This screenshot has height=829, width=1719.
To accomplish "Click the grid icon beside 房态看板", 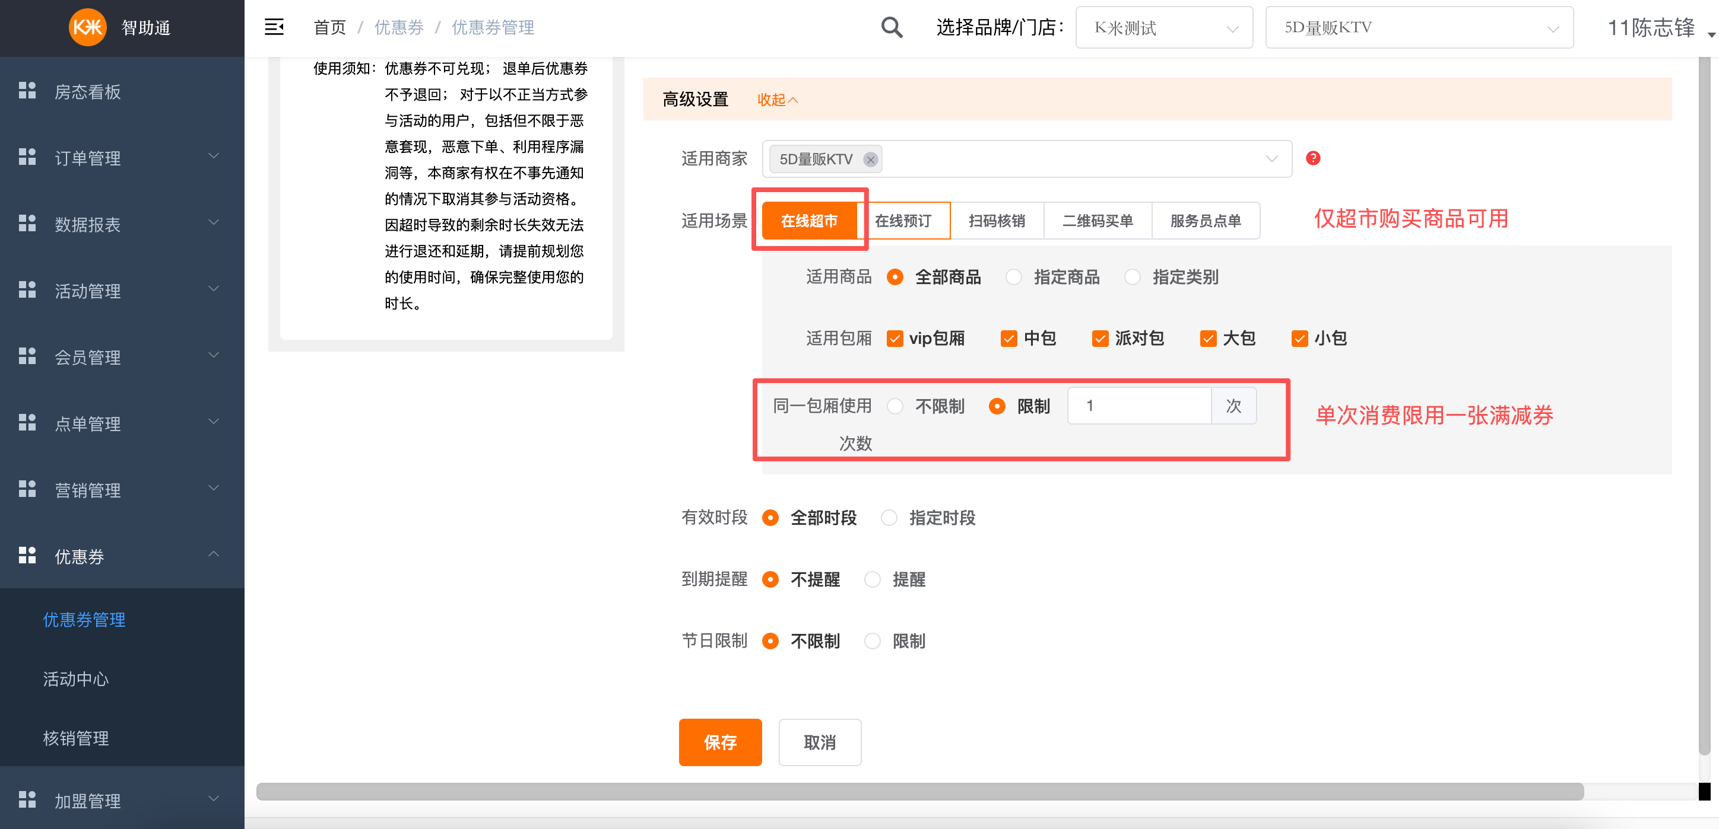I will coord(27,91).
